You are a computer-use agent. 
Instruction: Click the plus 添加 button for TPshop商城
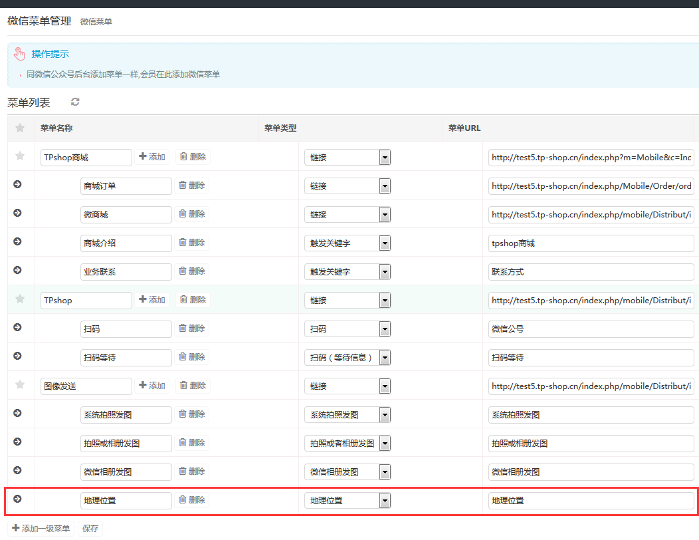tap(152, 157)
